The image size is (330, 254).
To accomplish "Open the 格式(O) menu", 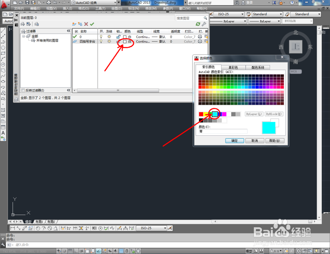I will pos(84,9).
